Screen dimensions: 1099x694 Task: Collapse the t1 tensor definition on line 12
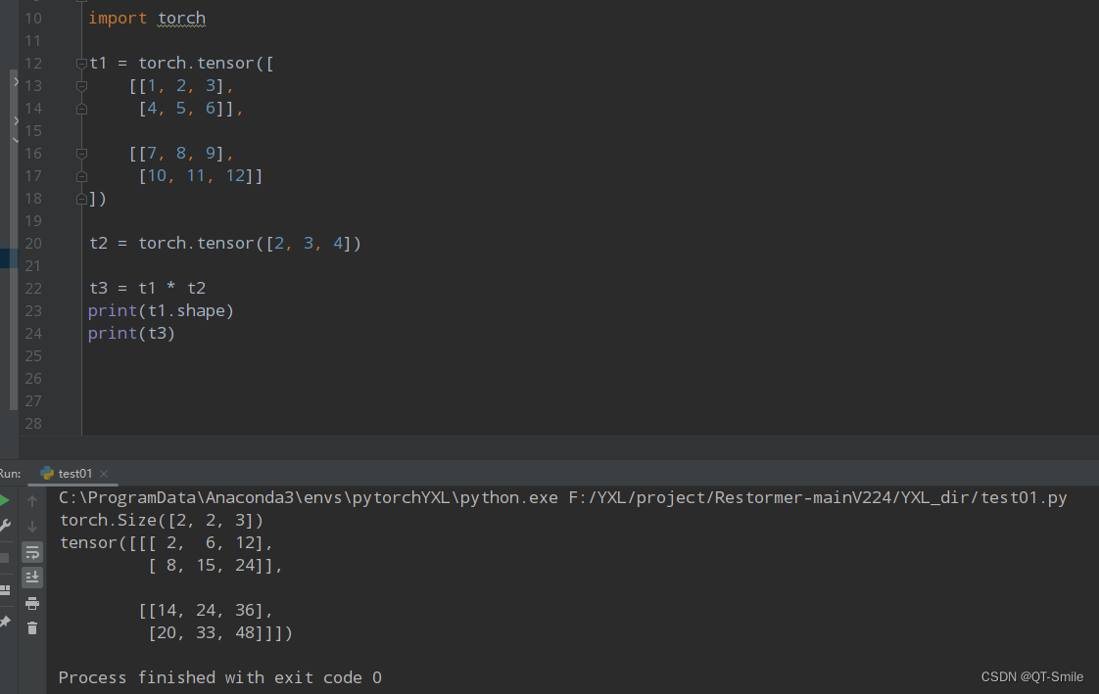(x=81, y=63)
